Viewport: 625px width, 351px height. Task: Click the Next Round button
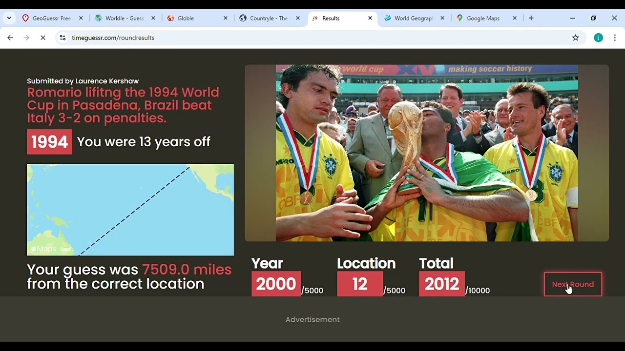point(573,284)
